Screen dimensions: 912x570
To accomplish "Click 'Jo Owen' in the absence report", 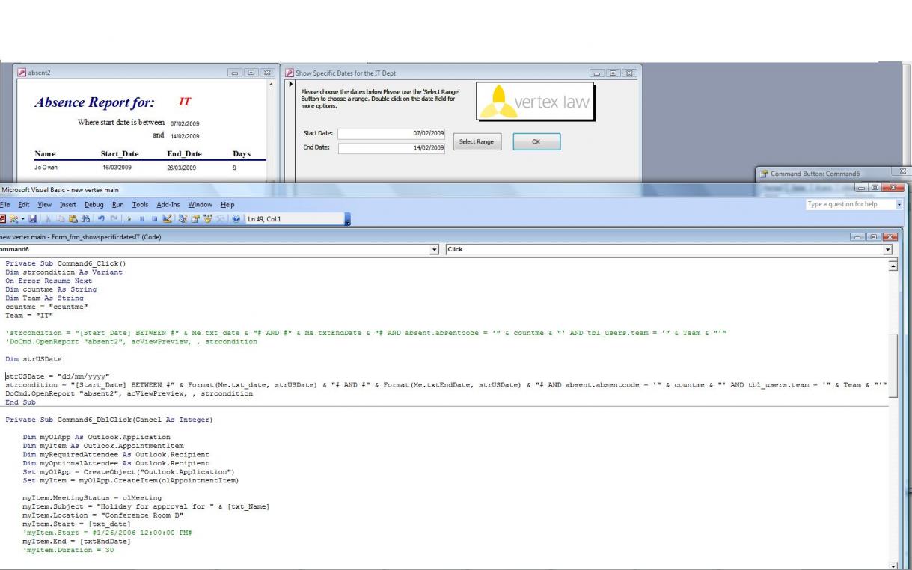I will coord(45,168).
